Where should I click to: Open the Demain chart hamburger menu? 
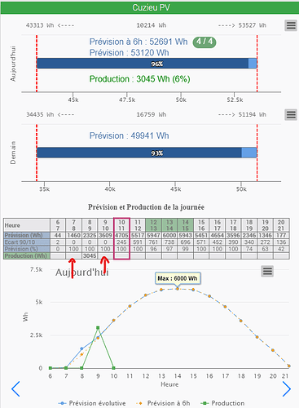point(291,114)
